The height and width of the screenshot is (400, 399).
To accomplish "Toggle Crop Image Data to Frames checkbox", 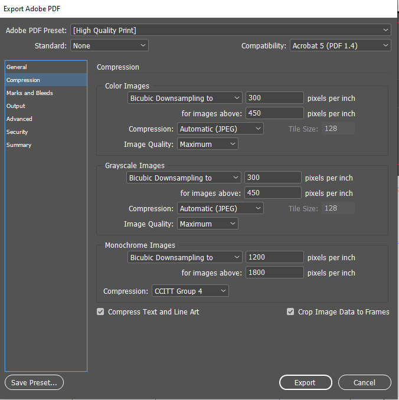I will point(290,312).
